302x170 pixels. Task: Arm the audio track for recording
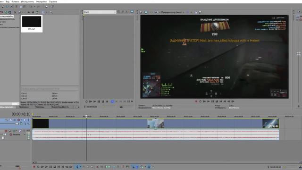coord(6,131)
